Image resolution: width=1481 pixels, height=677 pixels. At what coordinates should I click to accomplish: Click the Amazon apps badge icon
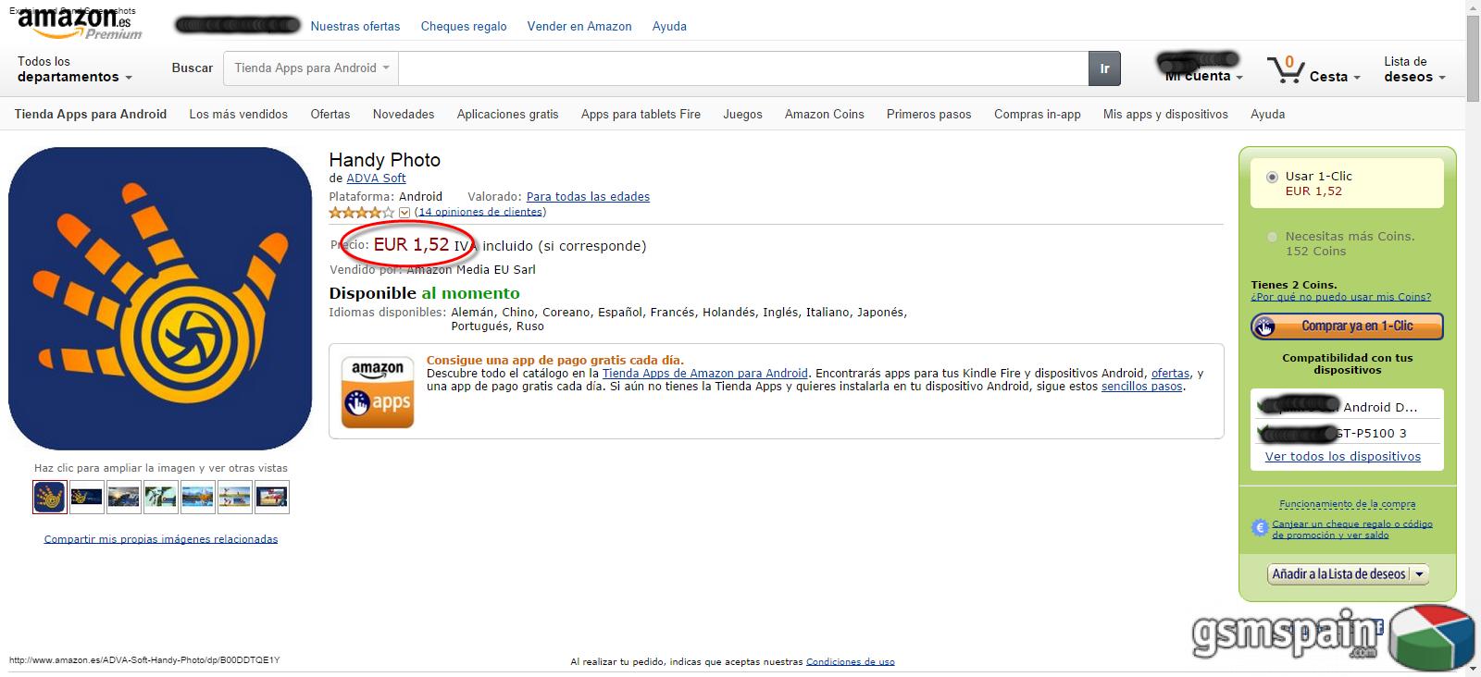(x=378, y=392)
